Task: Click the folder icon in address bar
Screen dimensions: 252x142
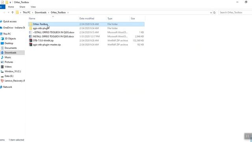Action: point(17,13)
